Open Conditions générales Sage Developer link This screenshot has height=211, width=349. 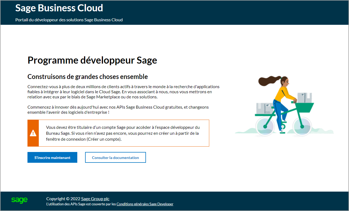click(145, 204)
